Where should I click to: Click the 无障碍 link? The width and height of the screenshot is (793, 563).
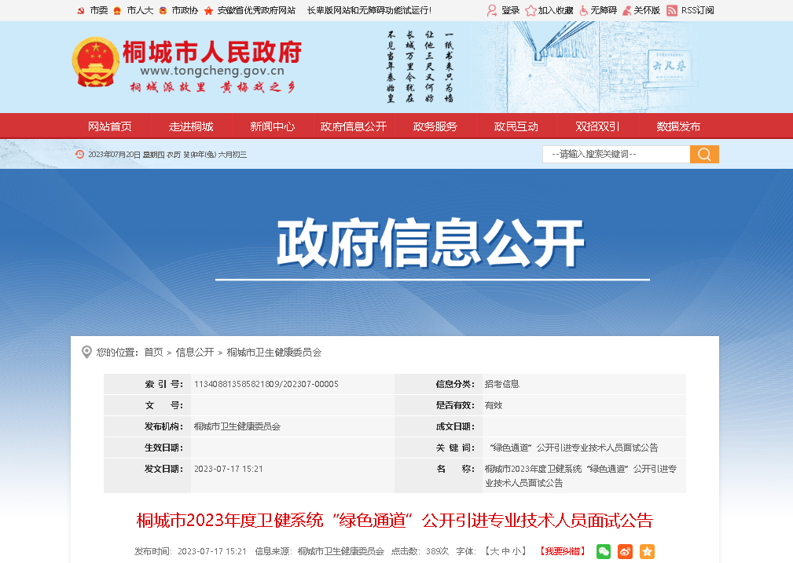(x=604, y=11)
